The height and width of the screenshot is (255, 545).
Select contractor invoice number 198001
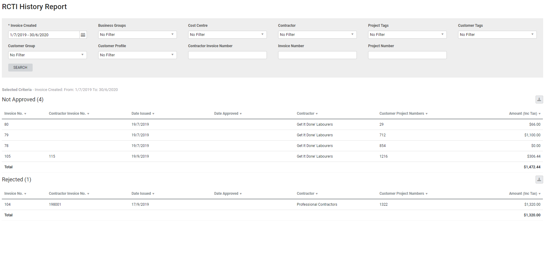pyautogui.click(x=55, y=204)
